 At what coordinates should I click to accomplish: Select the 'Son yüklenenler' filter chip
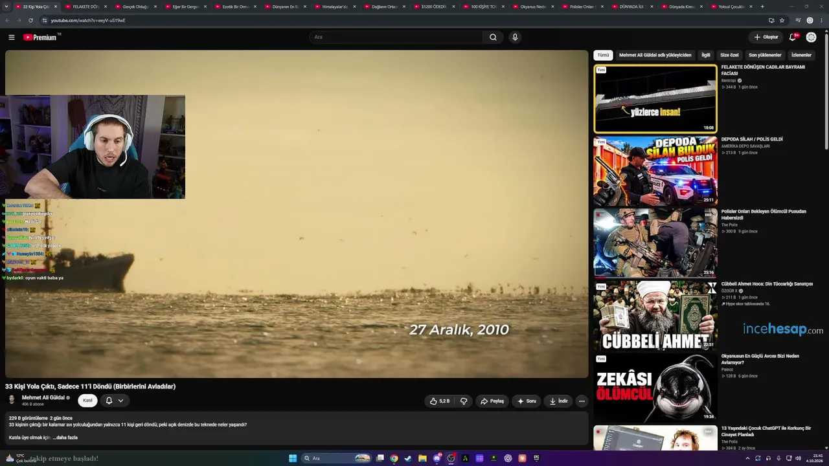[765, 55]
